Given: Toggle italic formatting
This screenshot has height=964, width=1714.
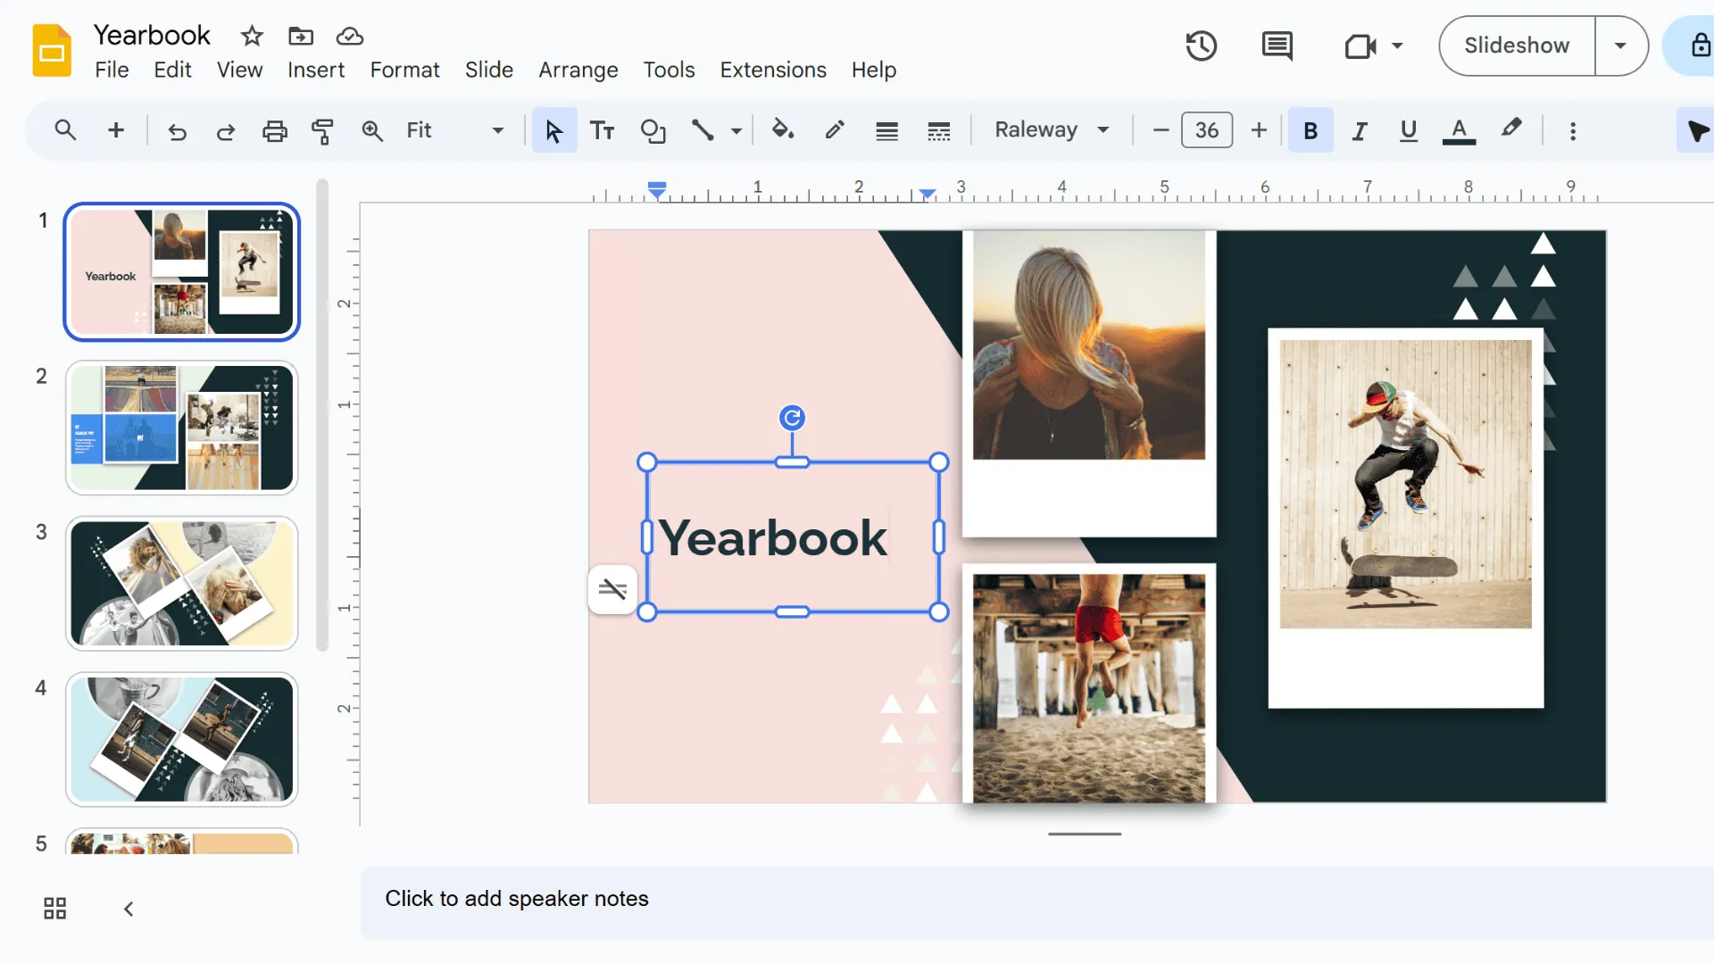Looking at the screenshot, I should [x=1359, y=131].
